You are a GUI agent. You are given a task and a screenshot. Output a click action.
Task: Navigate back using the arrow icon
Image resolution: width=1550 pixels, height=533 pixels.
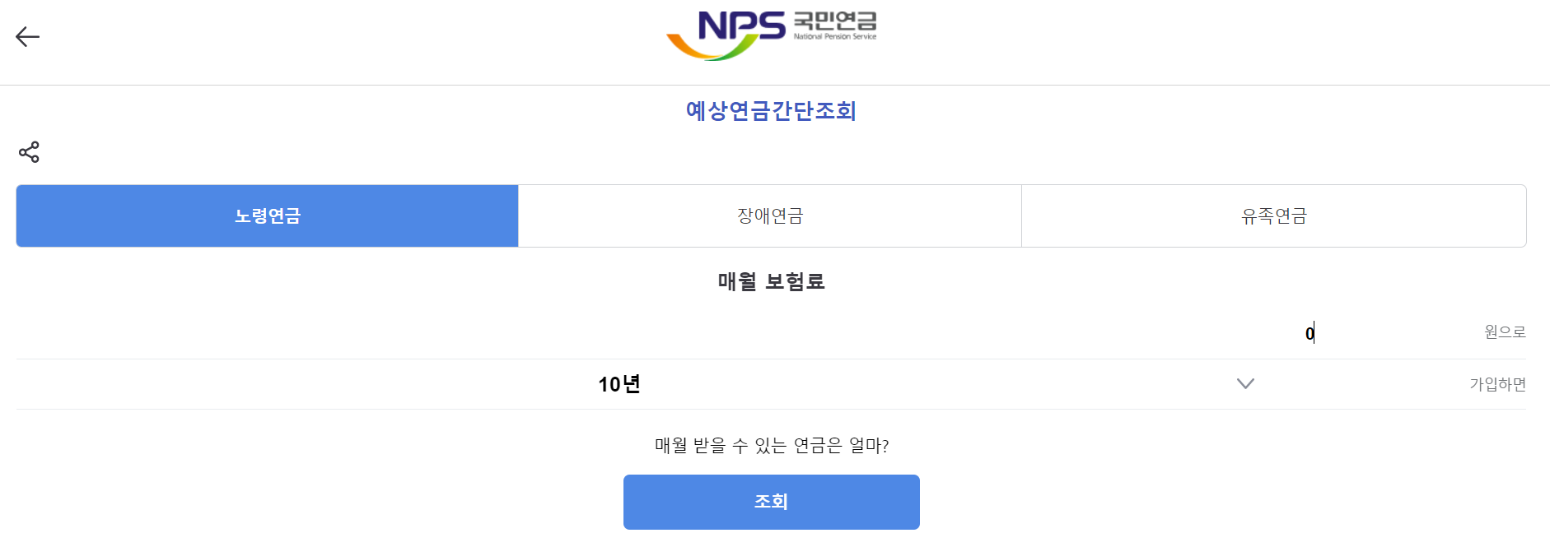[x=28, y=36]
